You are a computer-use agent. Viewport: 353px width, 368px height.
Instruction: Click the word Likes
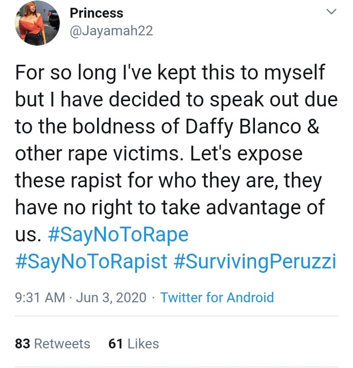point(143,344)
